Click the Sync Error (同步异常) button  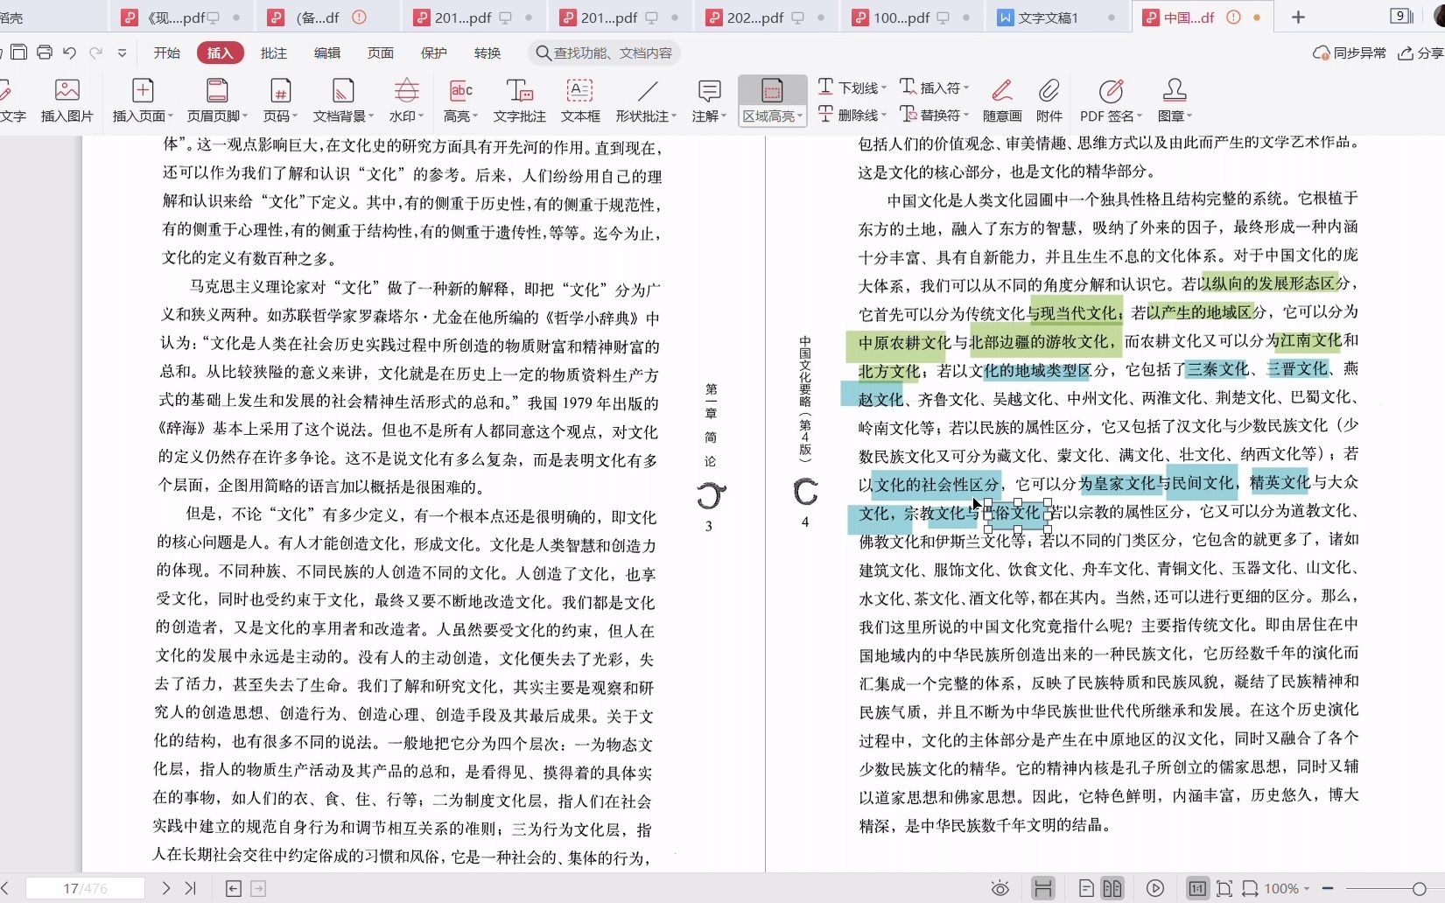click(x=1350, y=52)
